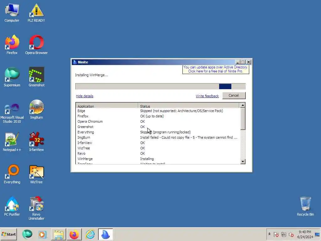Screen dimensions: 321x241
Task: Select the Supermium desktop shortcut
Action: click(12, 77)
